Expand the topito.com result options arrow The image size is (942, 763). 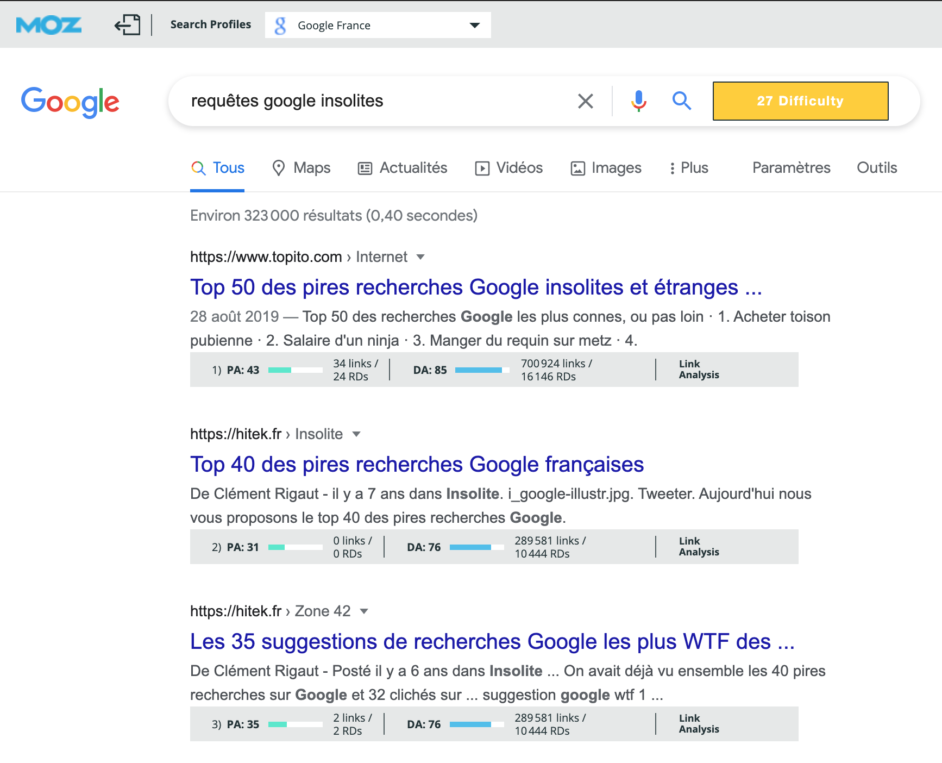tap(420, 257)
